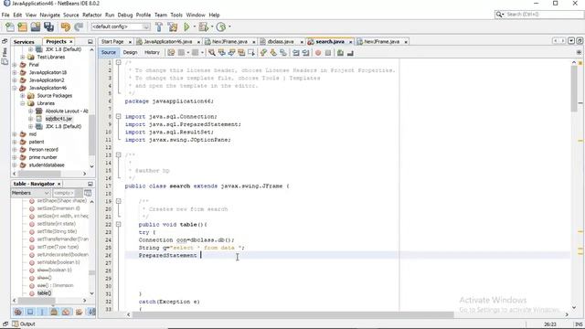Viewport: 585px width, 329px height.
Task: Open the Run Project dropdown arrow
Action: point(194,27)
